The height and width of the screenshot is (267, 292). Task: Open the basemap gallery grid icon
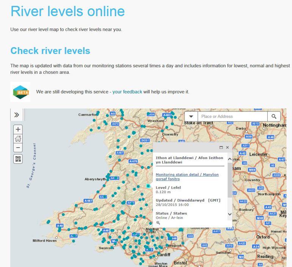18,159
